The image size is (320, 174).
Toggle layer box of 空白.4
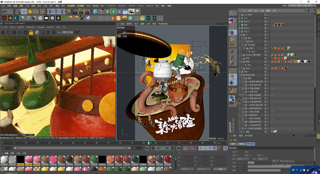[265, 22]
